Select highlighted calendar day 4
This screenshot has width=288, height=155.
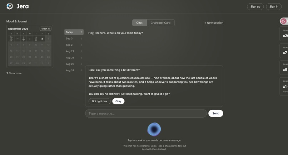click(x=42, y=38)
